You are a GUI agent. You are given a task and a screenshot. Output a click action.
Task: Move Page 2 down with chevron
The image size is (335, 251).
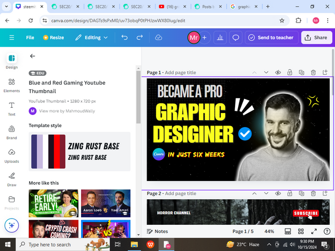[266, 193]
